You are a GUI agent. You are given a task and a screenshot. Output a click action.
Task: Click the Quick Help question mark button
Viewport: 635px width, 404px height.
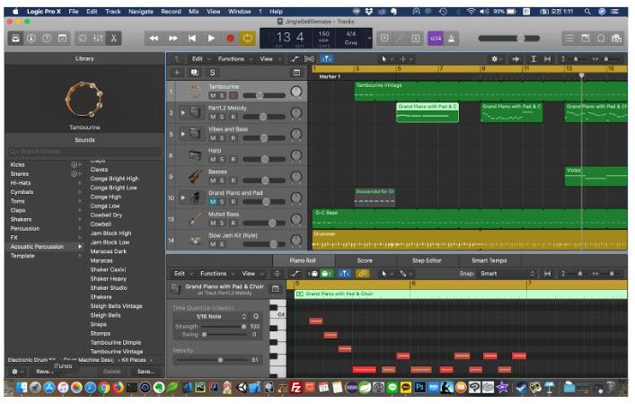(47, 39)
